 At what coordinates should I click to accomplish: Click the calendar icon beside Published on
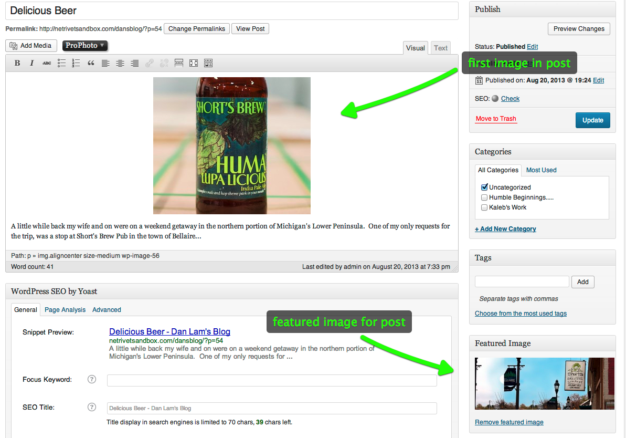click(x=479, y=80)
